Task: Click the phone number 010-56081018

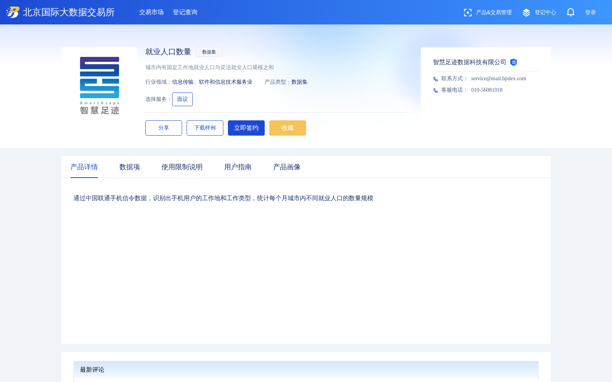Action: pos(487,90)
